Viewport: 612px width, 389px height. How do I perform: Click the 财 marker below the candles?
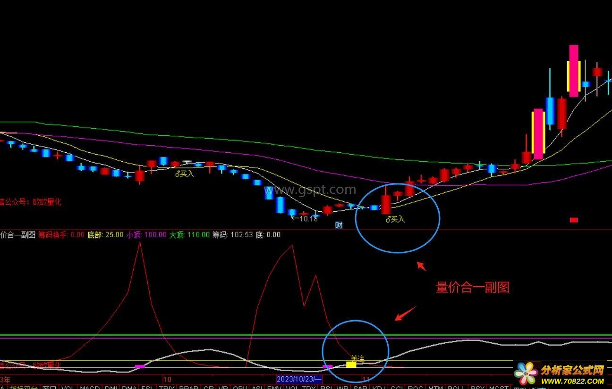[339, 225]
